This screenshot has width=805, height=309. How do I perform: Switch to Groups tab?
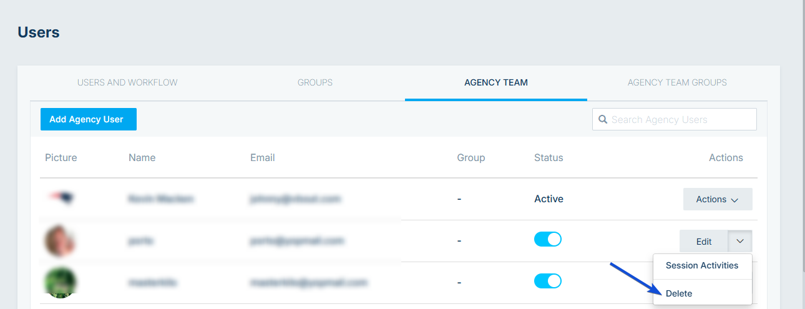(315, 82)
